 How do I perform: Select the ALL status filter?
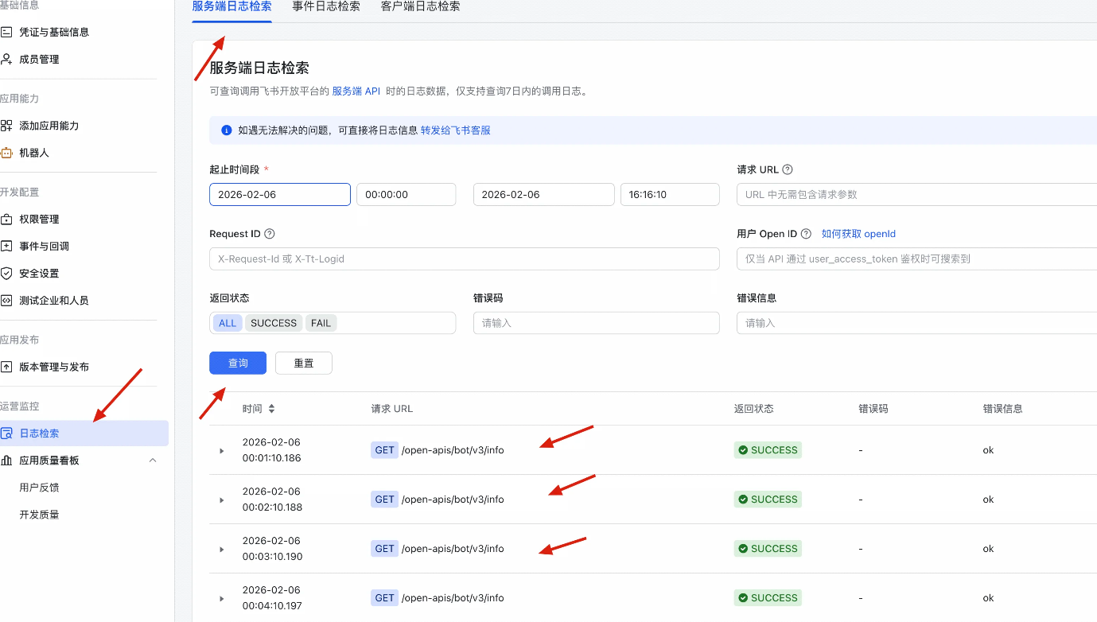tap(228, 323)
